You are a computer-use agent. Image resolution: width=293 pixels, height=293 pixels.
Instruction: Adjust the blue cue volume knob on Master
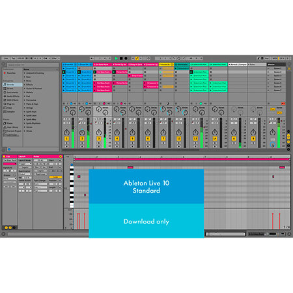tap(273, 144)
